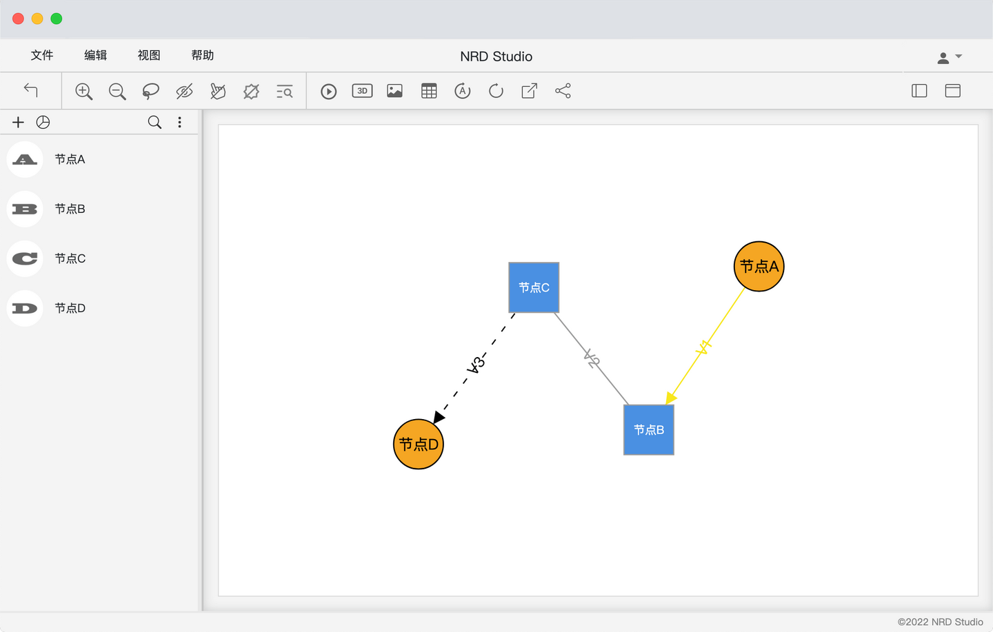
Task: Click the external export icon
Action: point(530,90)
